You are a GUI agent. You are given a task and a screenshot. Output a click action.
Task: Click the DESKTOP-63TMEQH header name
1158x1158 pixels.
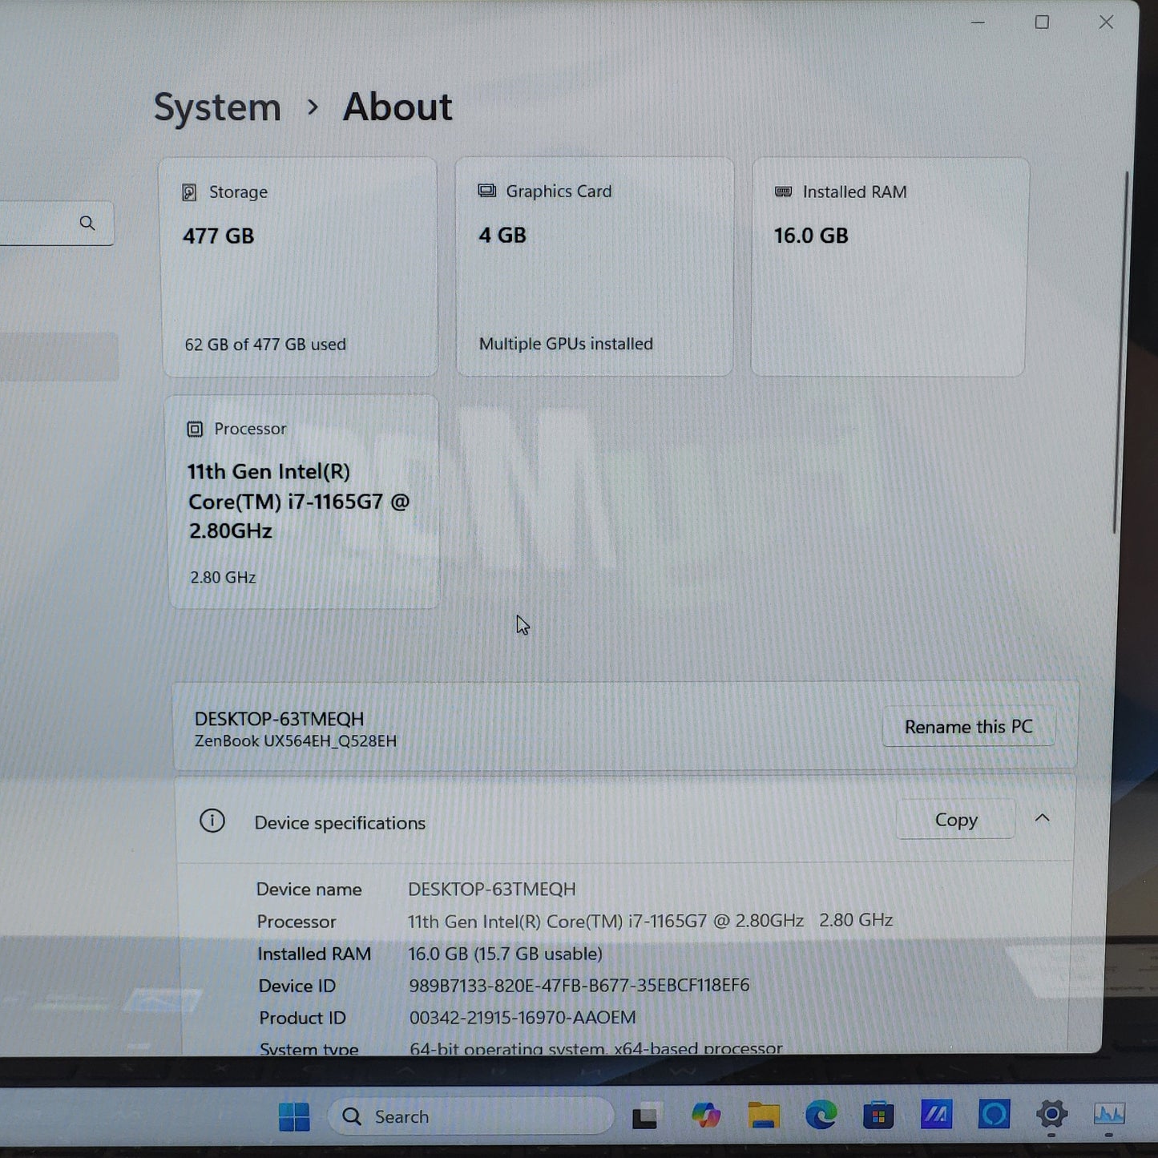(x=279, y=719)
